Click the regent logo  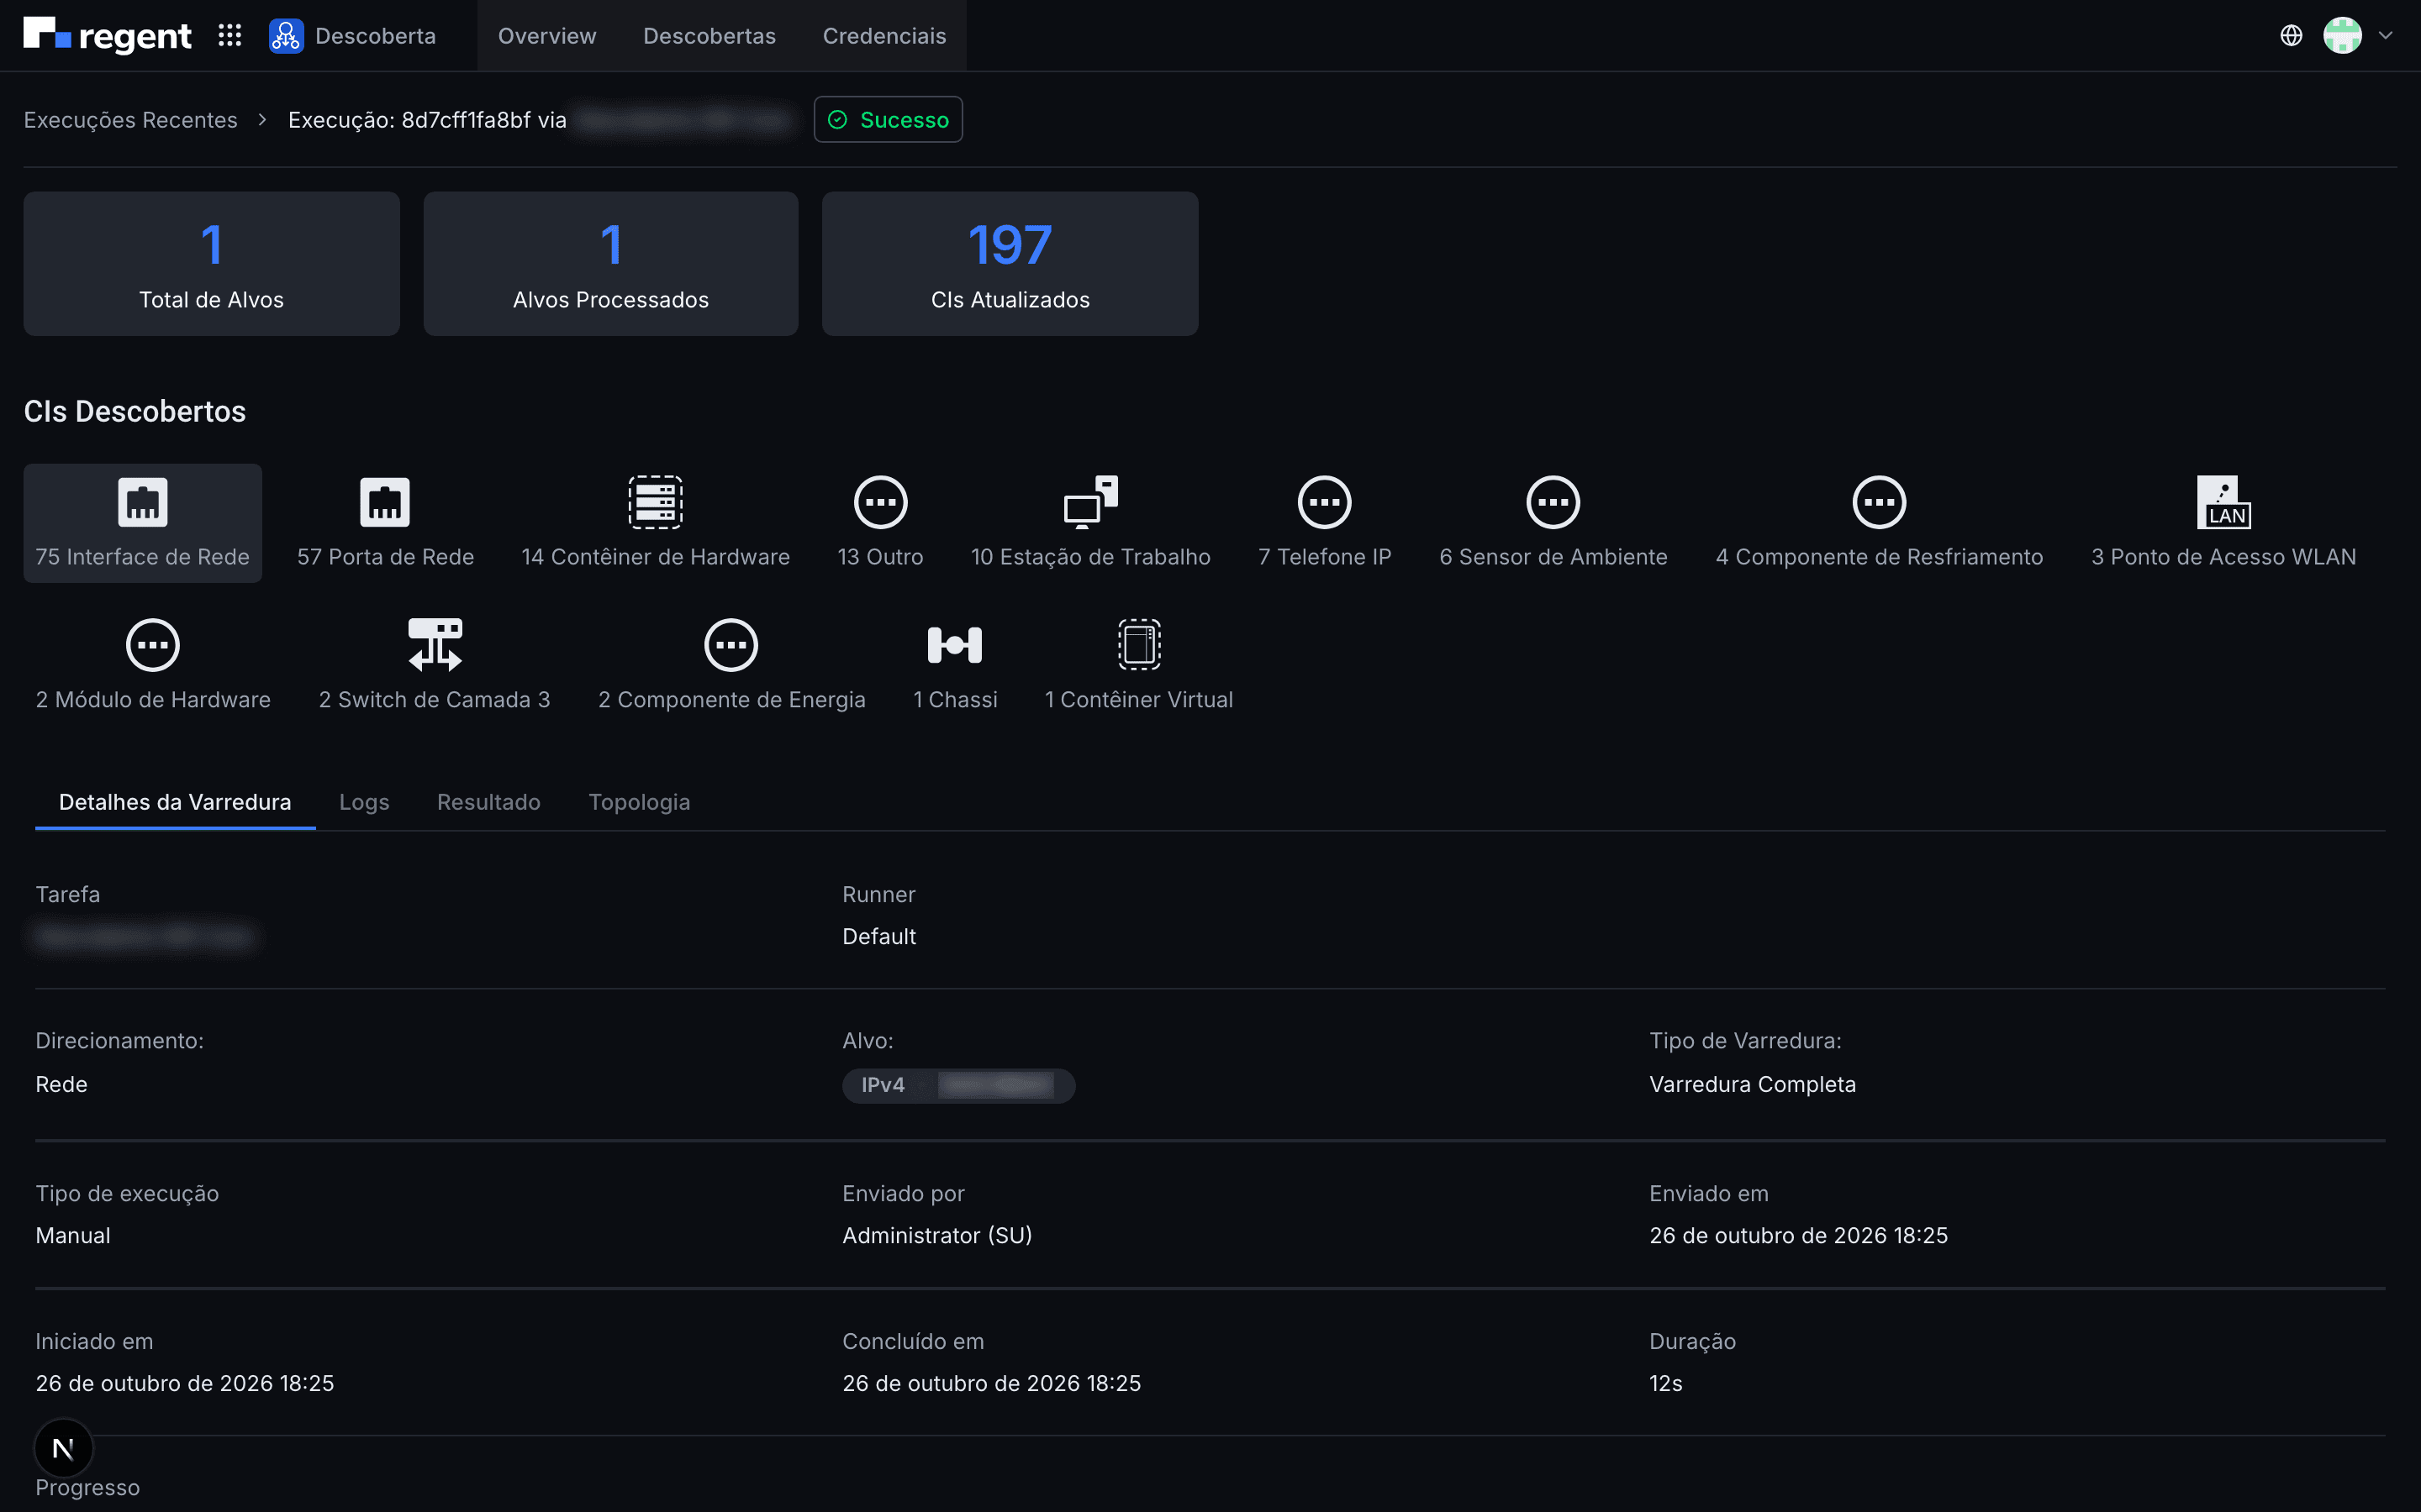tap(107, 36)
